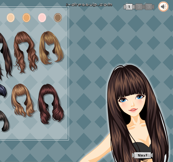Click the model's face
The height and width of the screenshot is (162, 173).
[x=132, y=105]
